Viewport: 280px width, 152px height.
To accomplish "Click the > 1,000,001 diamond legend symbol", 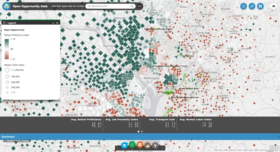I will [7, 70].
